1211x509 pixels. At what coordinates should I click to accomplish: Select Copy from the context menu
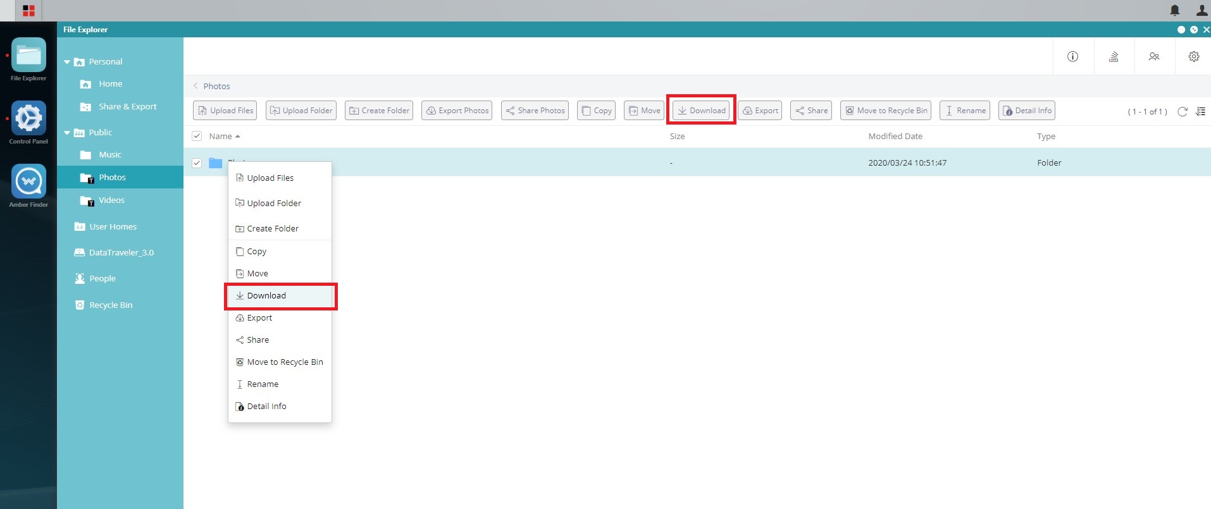tap(280, 251)
